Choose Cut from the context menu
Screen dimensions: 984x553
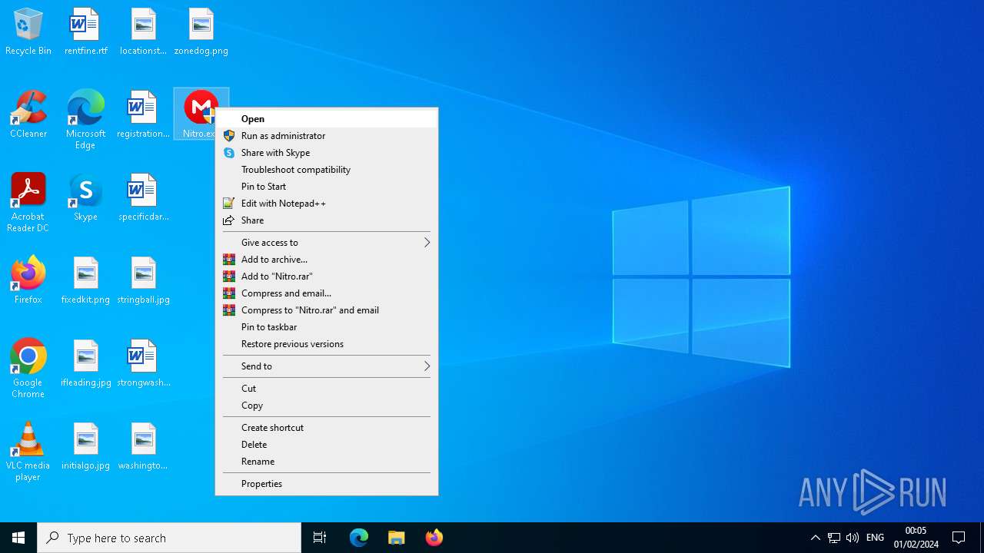(327, 389)
